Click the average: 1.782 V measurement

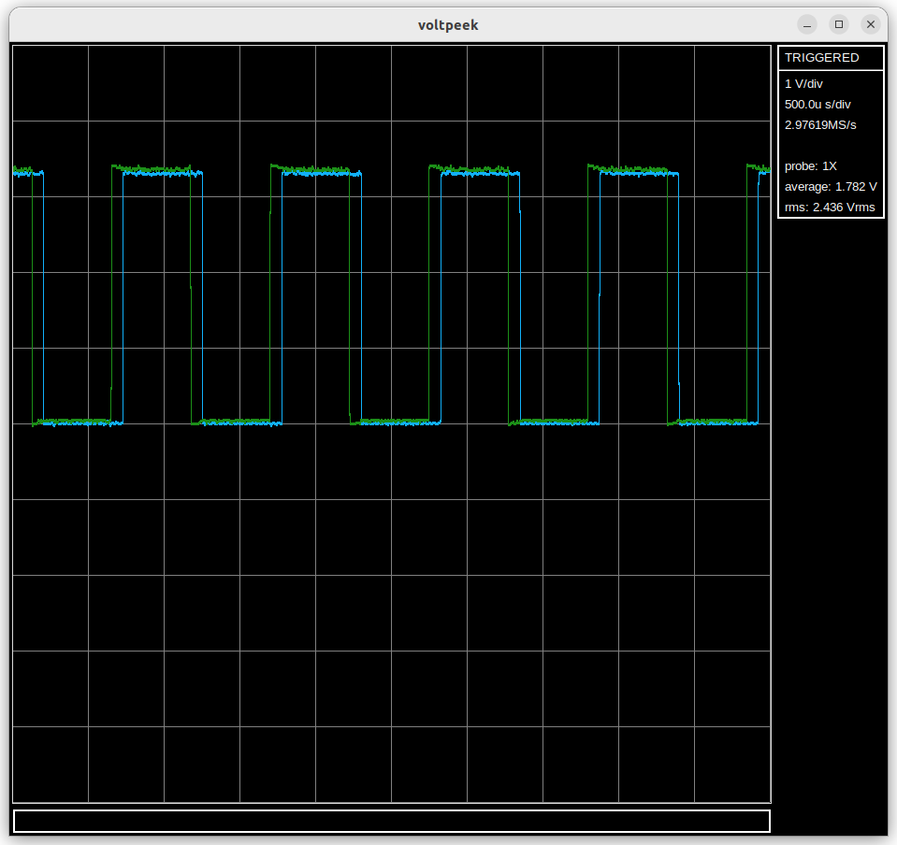pyautogui.click(x=831, y=187)
